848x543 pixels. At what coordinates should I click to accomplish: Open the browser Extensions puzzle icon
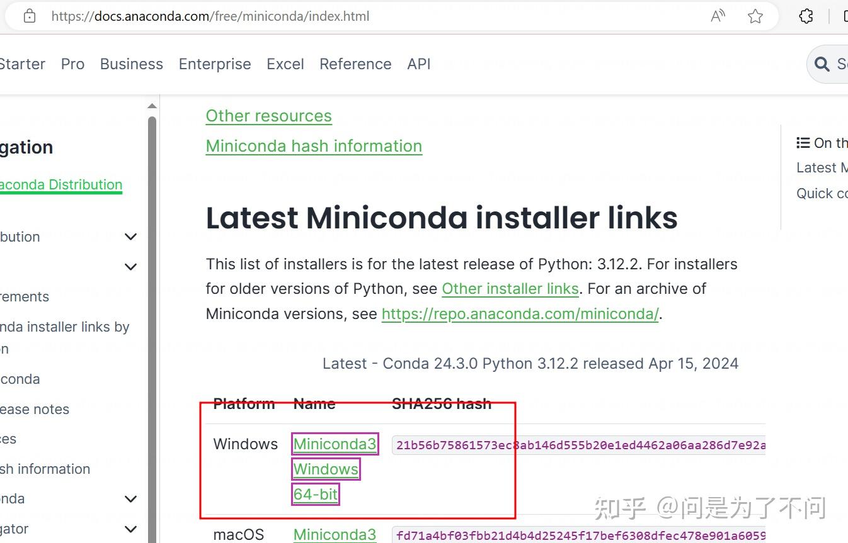point(806,16)
